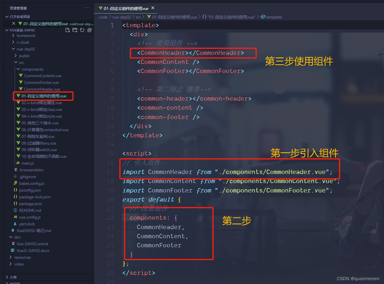Click vue-day02 in the breadcrumb navigation
The width and height of the screenshot is (384, 284).
pos(122,17)
